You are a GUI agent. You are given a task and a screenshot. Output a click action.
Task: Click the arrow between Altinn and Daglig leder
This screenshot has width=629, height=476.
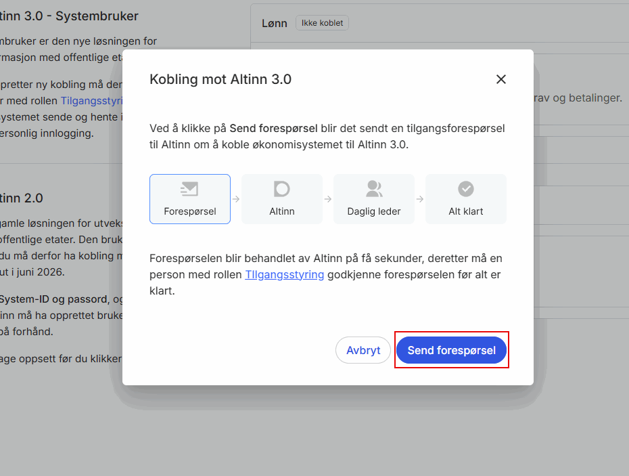click(327, 199)
